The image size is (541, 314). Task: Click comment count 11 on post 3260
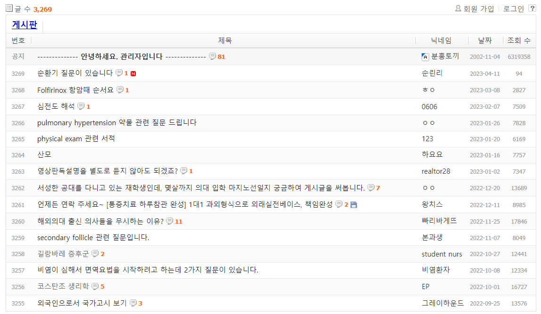point(178,221)
